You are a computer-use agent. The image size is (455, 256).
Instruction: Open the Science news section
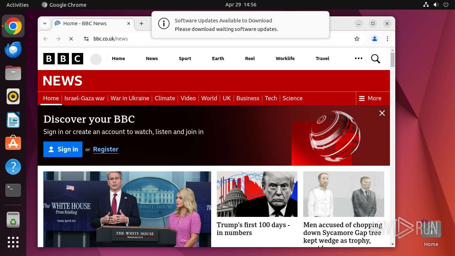coord(293,98)
